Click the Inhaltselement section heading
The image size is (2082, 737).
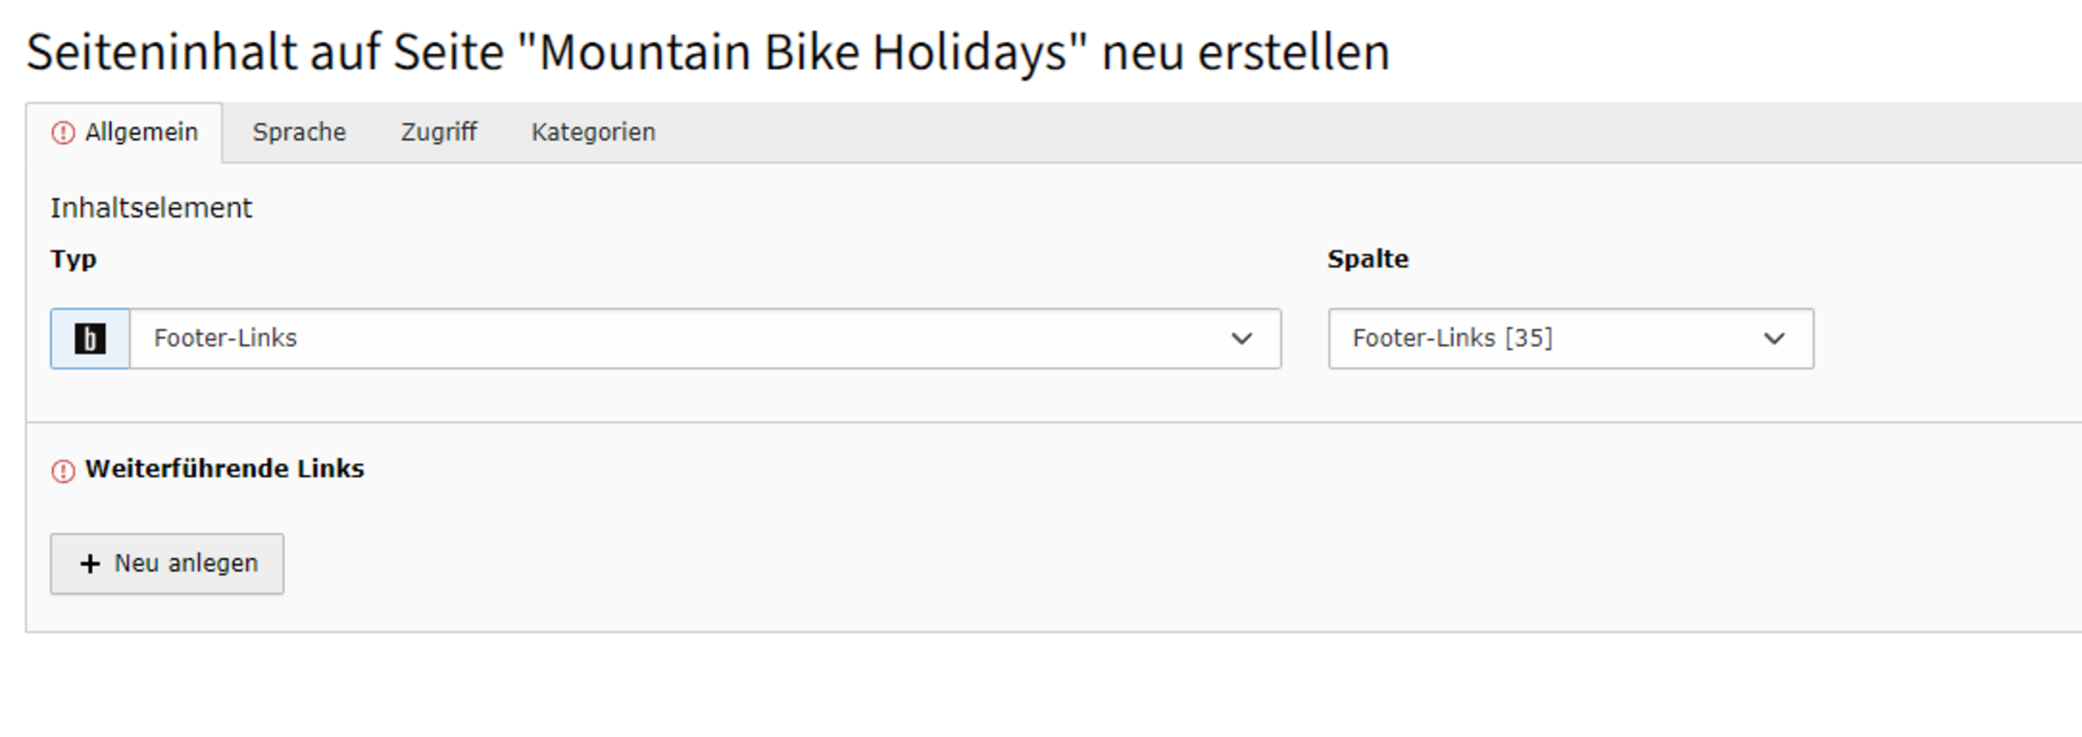click(x=151, y=208)
